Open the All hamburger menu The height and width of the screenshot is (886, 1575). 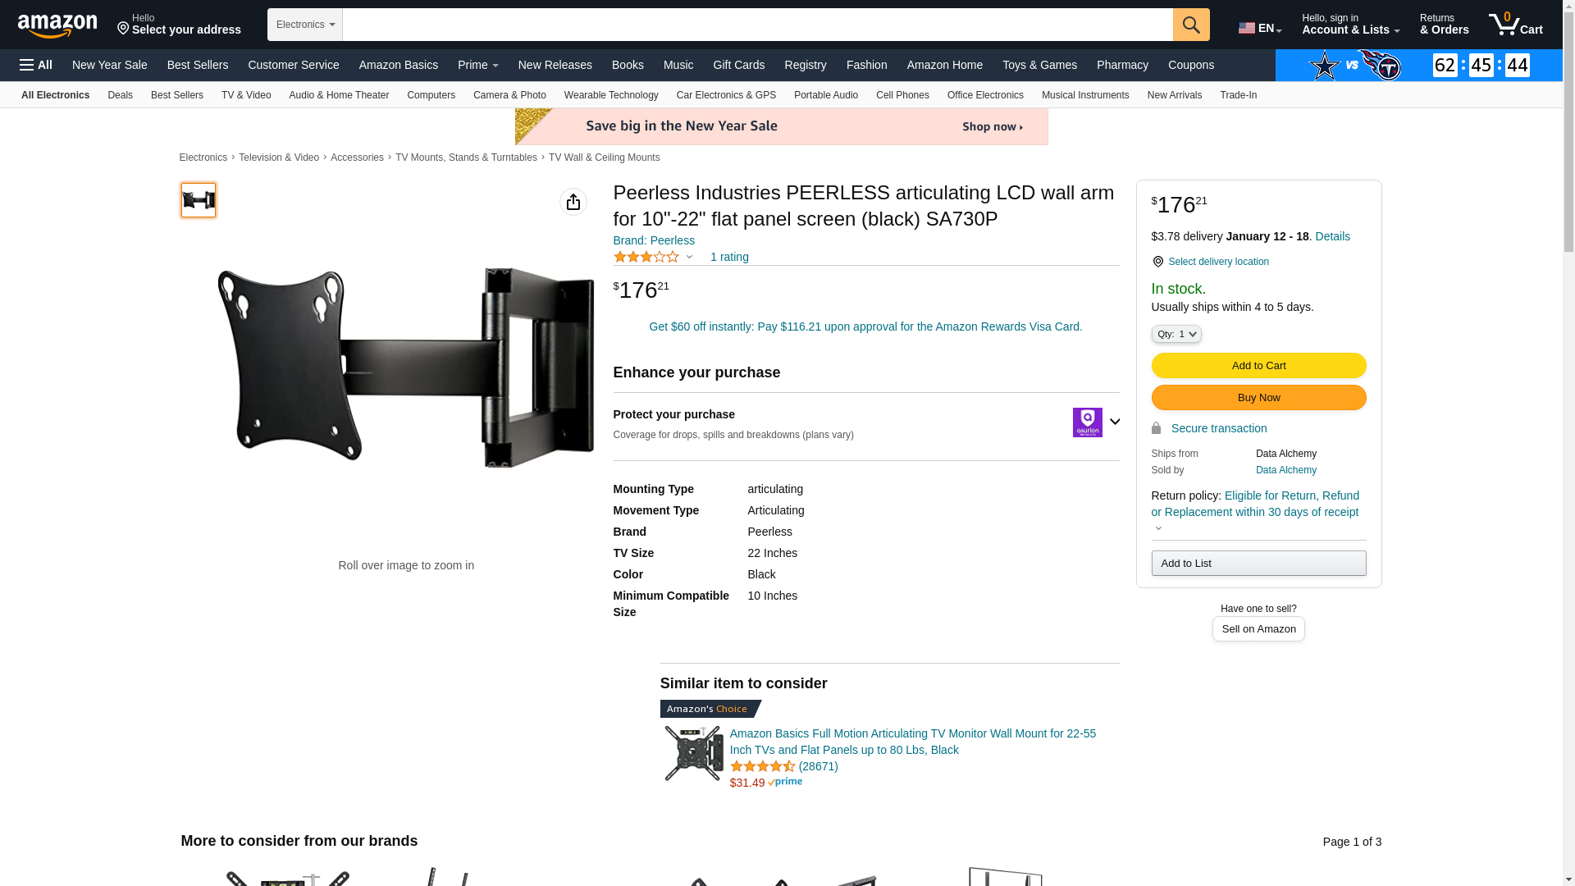pyautogui.click(x=36, y=65)
